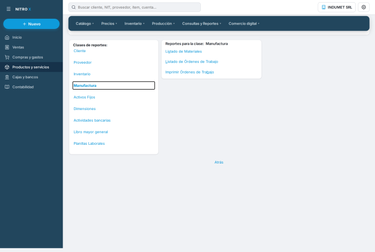
Task: Open Listado de Órdenes de Trabajo report
Action: pyautogui.click(x=192, y=62)
